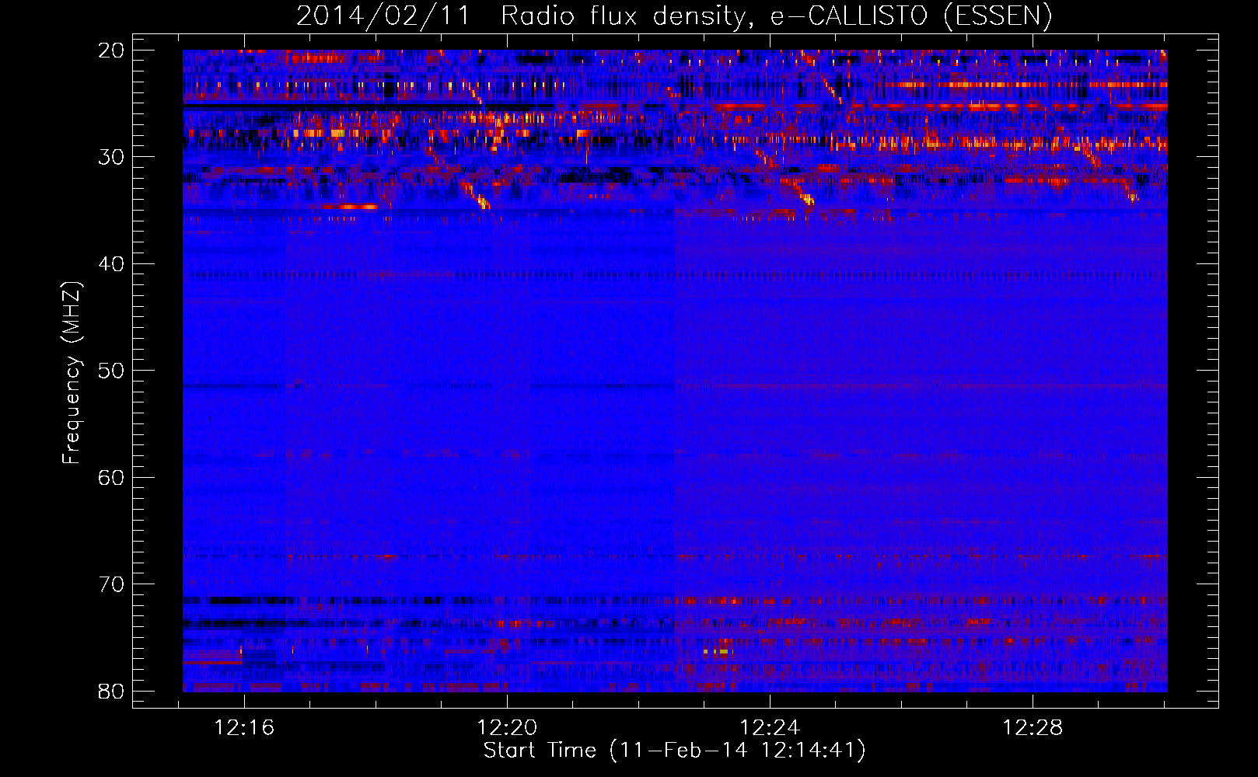Click the 70 MHz frequency tick label

pyautogui.click(x=111, y=584)
